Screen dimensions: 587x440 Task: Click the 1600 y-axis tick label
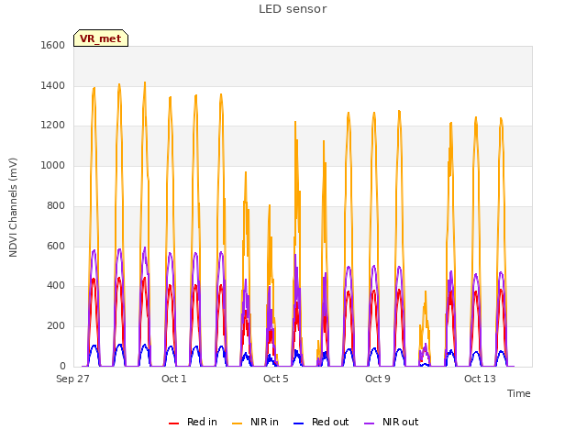coord(53,45)
